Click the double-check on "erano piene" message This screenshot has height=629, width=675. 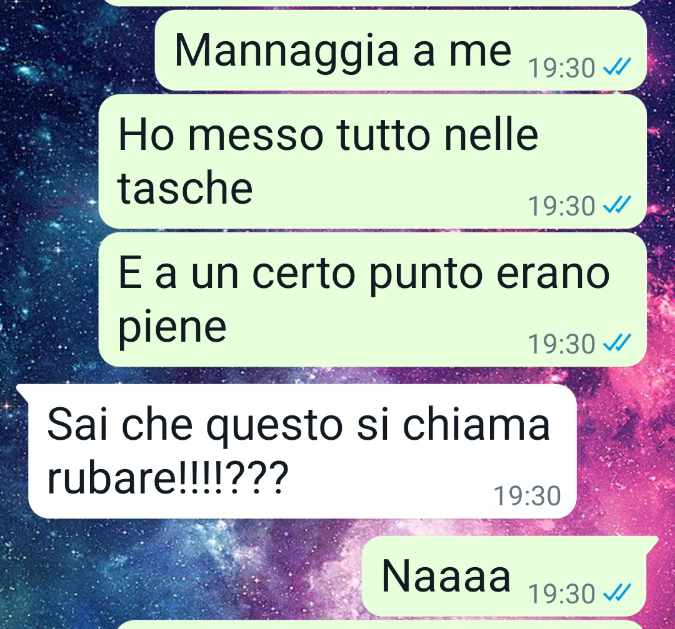[617, 343]
